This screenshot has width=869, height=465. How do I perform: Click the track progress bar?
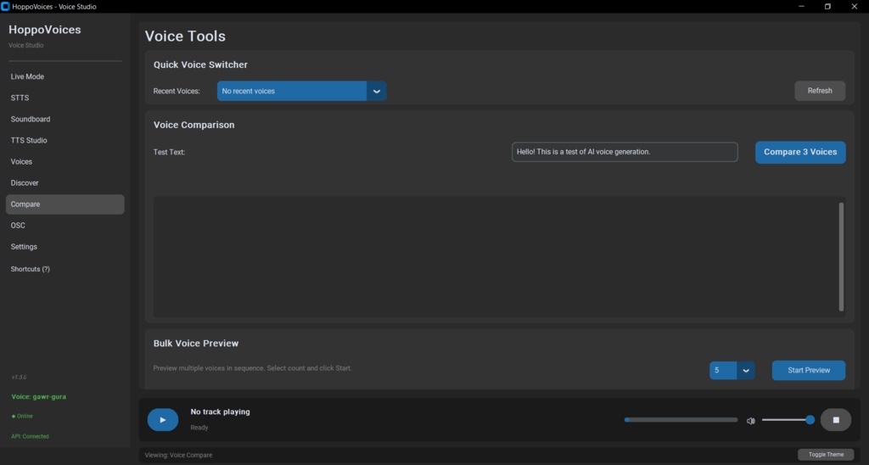point(681,420)
